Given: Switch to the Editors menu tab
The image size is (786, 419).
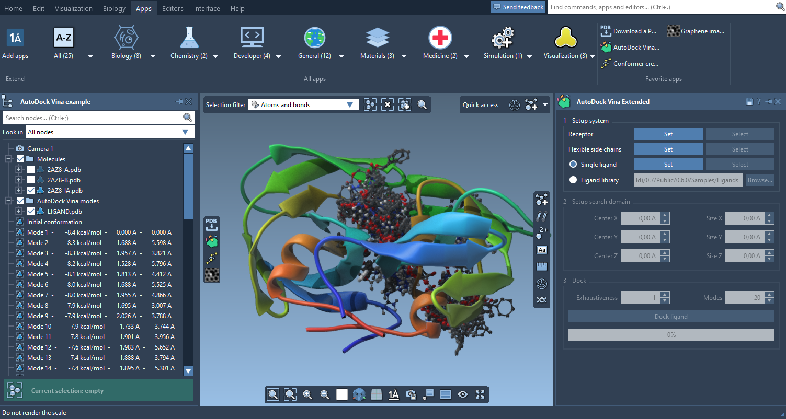Looking at the screenshot, I should click(x=173, y=8).
